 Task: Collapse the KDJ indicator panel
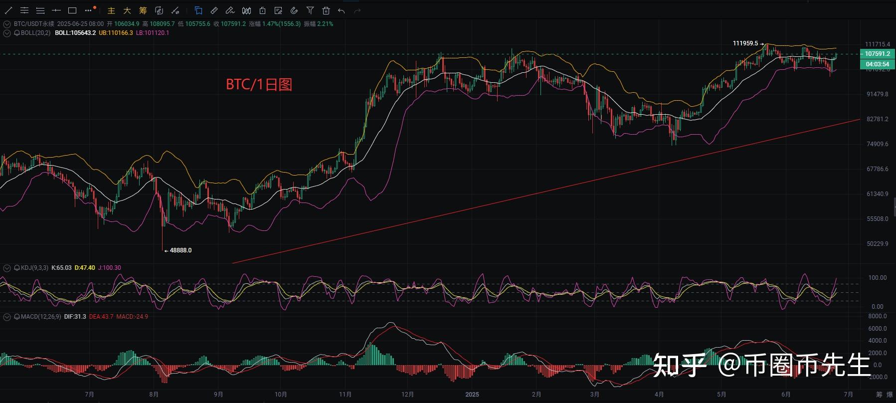pos(7,268)
